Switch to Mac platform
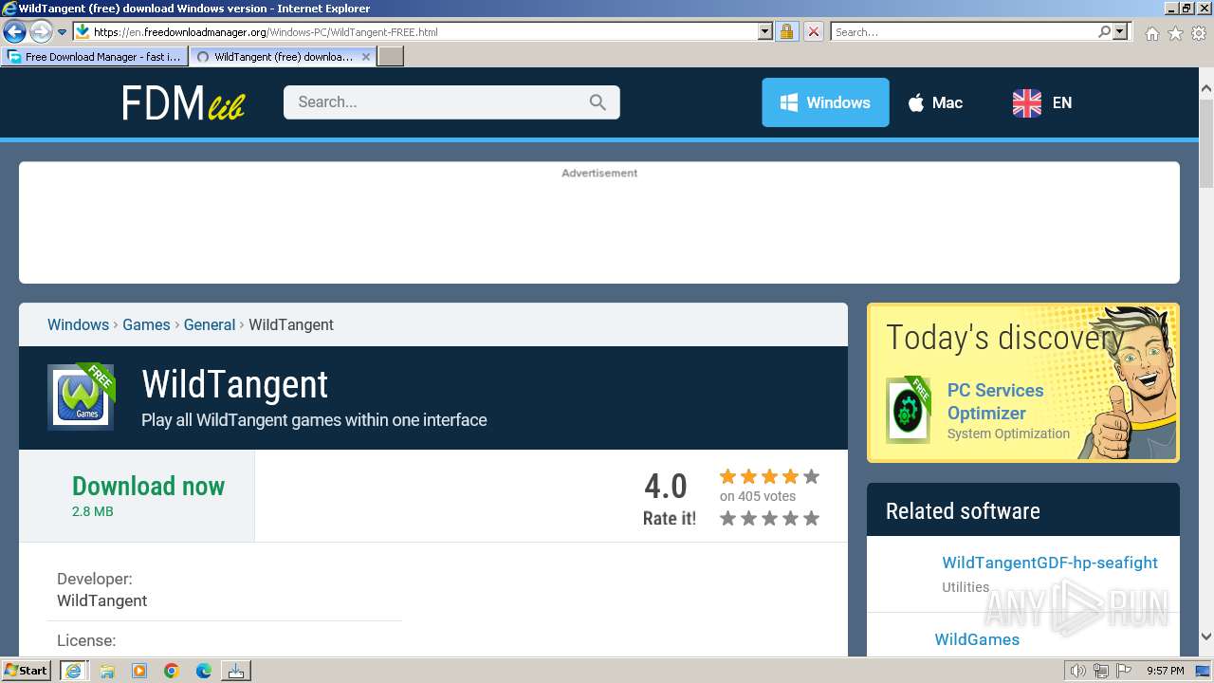The height and width of the screenshot is (683, 1214). click(x=935, y=102)
